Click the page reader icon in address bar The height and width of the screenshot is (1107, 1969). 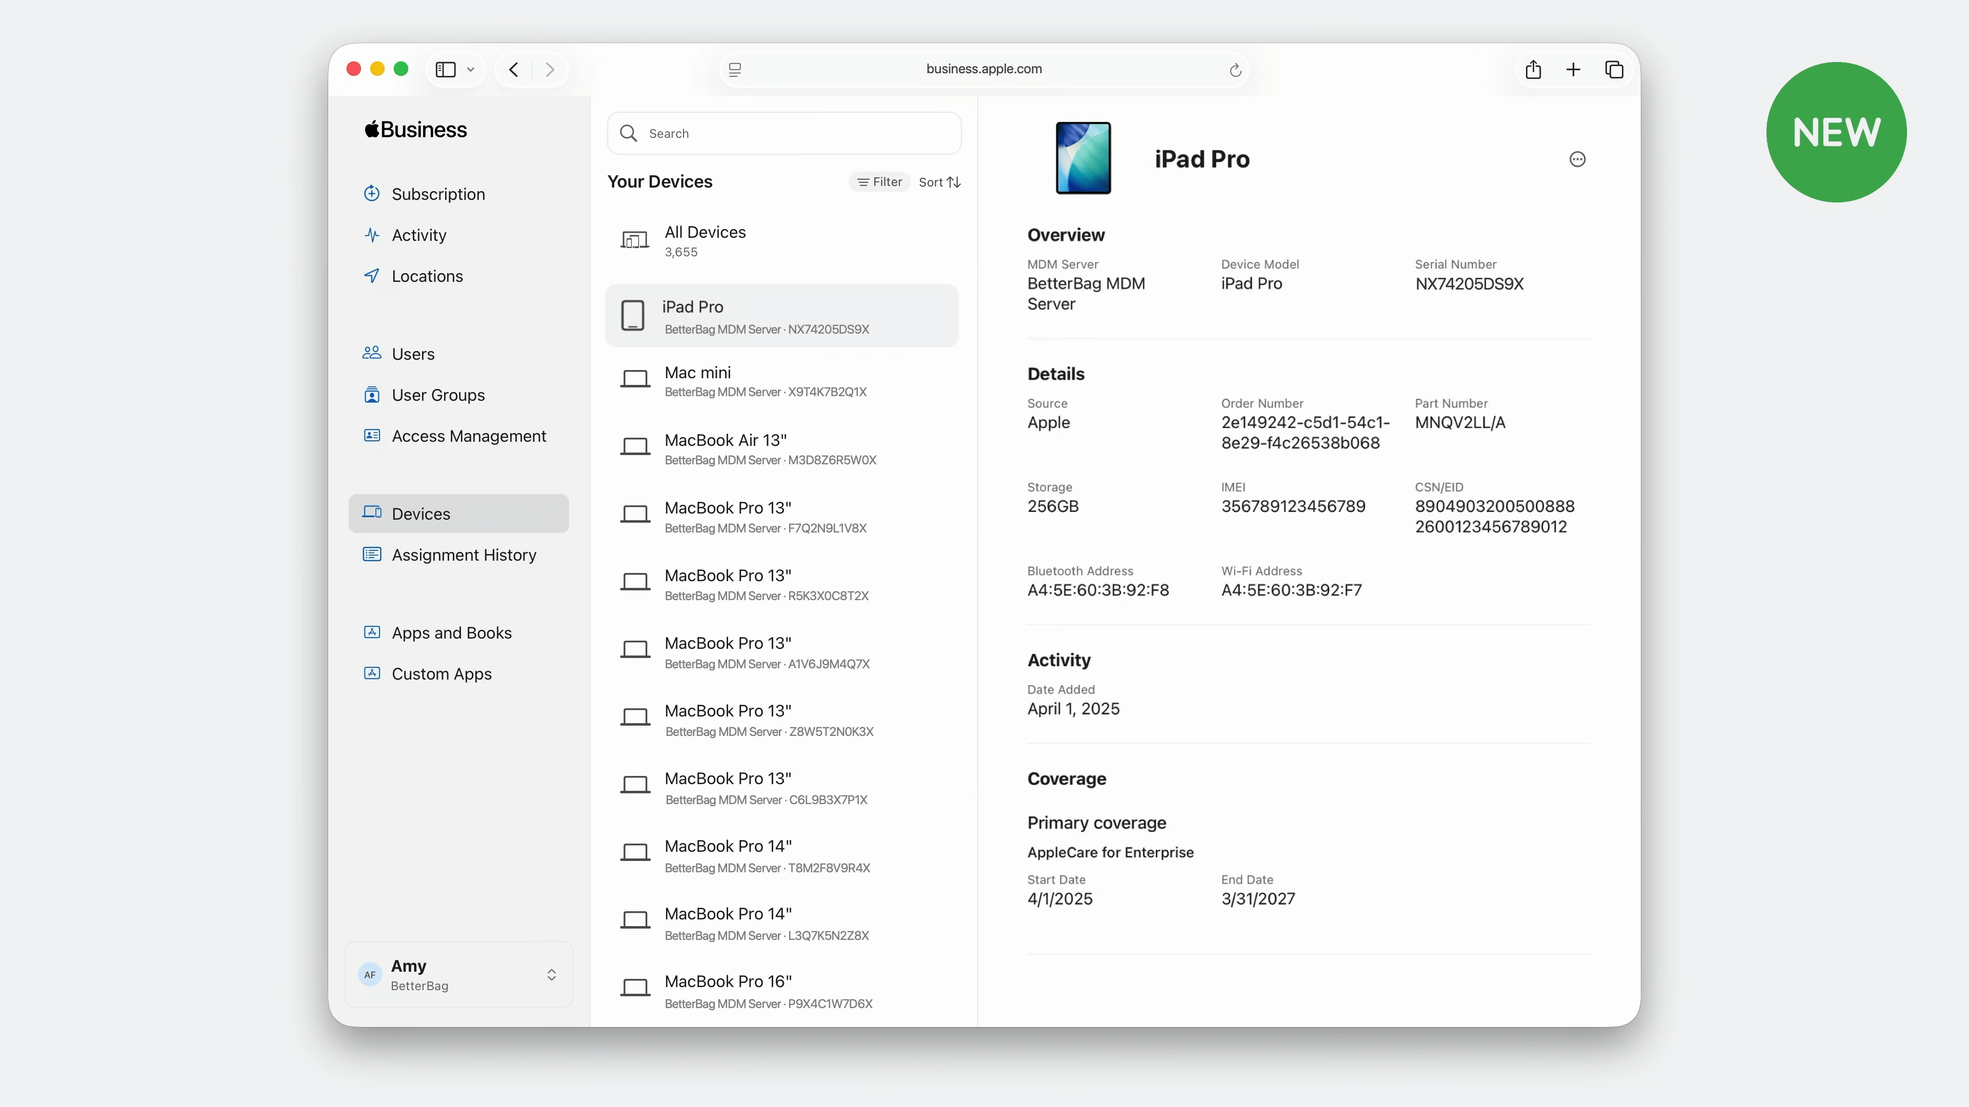tap(735, 70)
